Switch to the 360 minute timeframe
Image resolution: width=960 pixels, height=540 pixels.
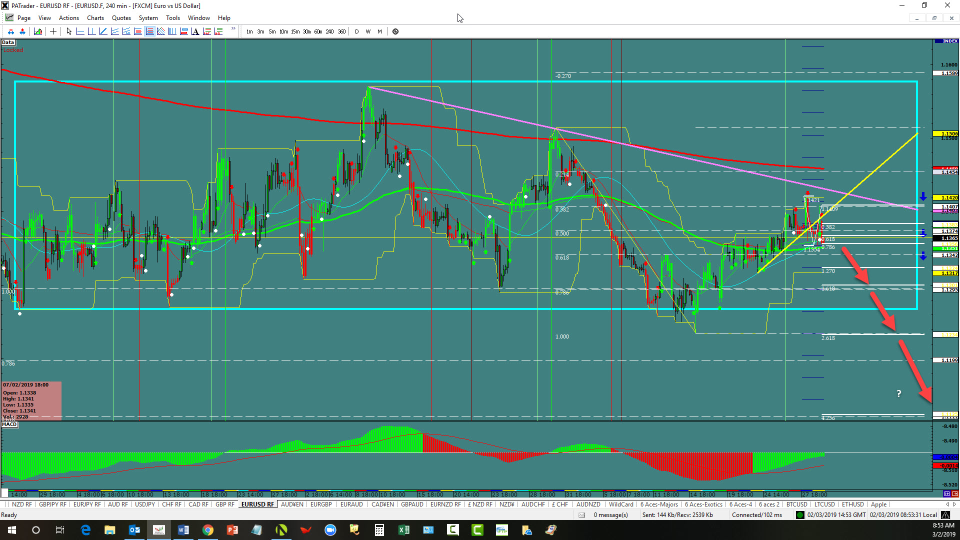click(x=341, y=31)
